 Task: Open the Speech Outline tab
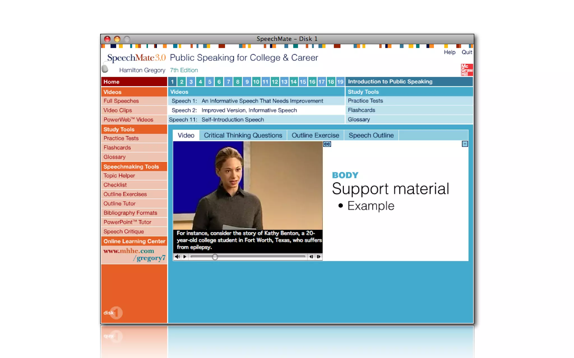(x=371, y=135)
